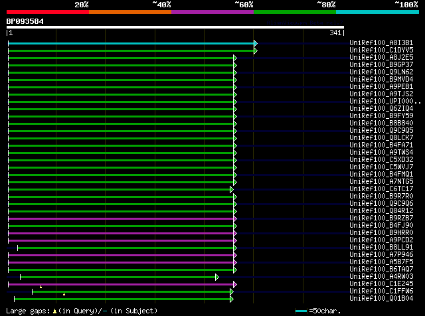Click the magenta arrowhead of the A7P946 alignment
Viewport: 425px width, 316px height.
point(234,255)
